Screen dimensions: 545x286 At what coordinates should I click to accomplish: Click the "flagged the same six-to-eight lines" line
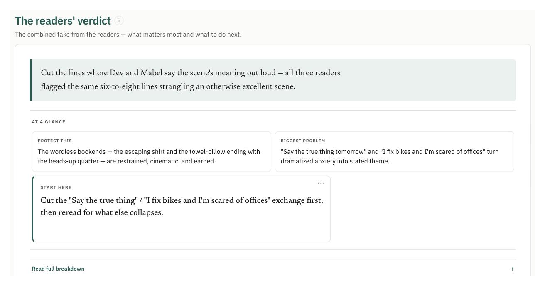(x=168, y=87)
